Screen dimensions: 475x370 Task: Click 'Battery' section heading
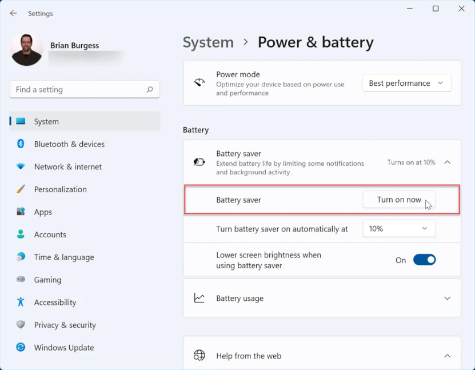point(195,130)
